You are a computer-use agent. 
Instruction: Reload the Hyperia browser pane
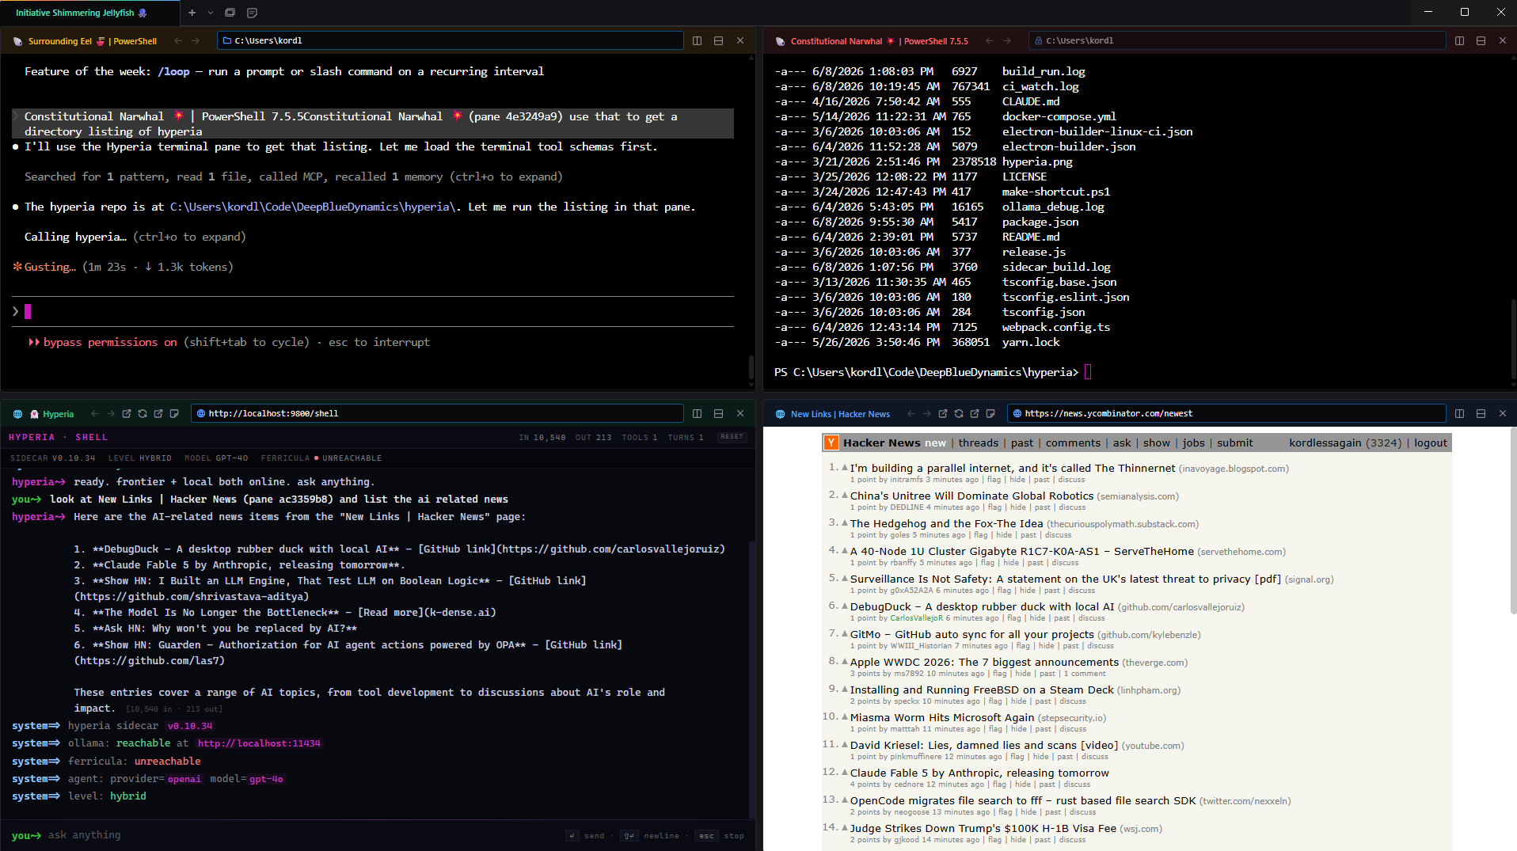point(143,413)
